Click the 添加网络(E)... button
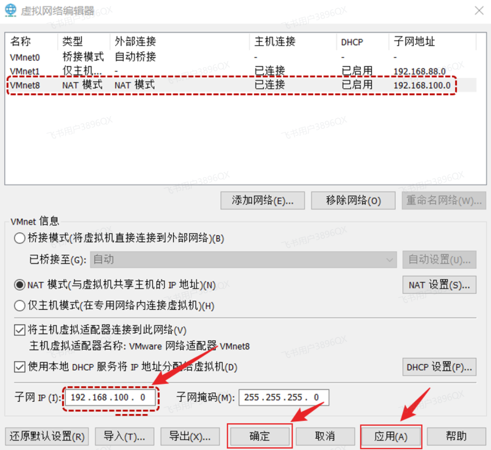This screenshot has width=491, height=450. [x=262, y=200]
